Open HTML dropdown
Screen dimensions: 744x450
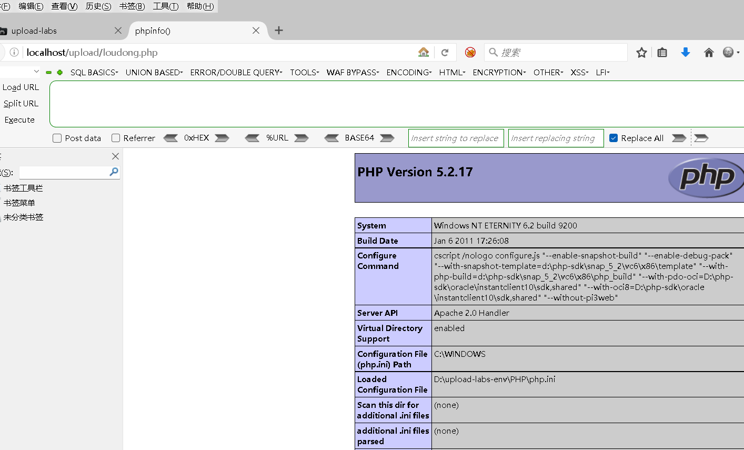(x=453, y=73)
